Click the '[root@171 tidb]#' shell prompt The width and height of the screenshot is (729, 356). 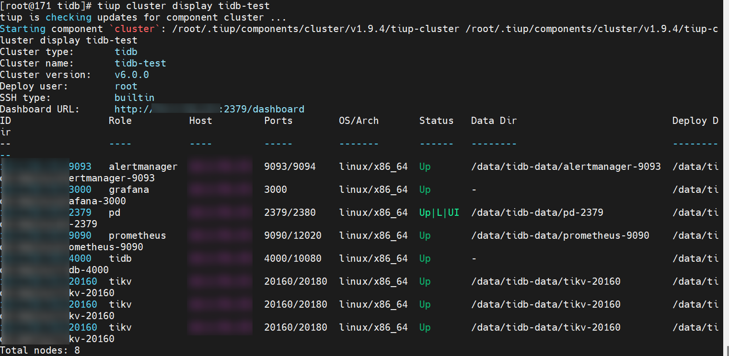pyautogui.click(x=46, y=6)
